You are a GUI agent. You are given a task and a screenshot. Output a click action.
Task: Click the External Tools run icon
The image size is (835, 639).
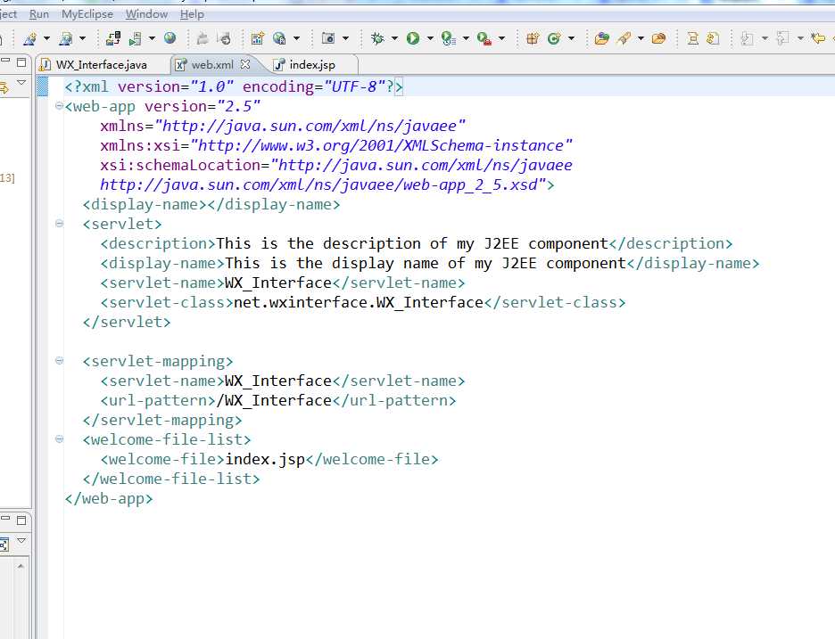(x=484, y=38)
